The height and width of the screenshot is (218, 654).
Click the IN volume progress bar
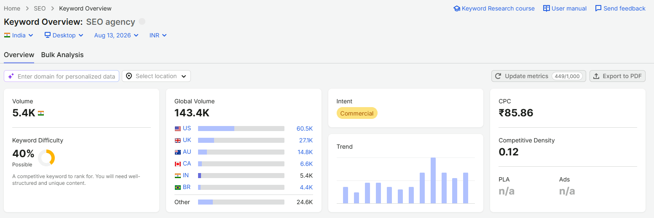coord(241,176)
